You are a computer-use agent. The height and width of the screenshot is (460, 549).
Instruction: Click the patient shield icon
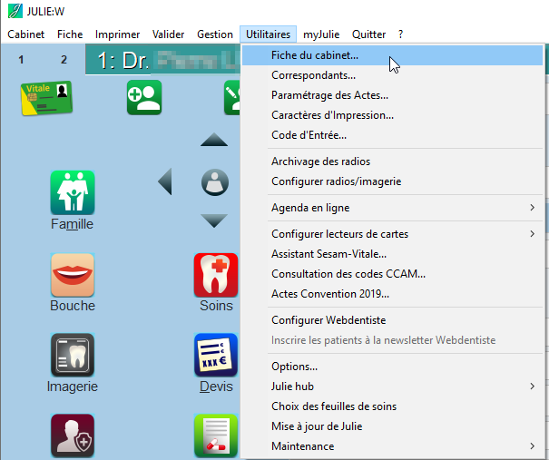tap(73, 436)
